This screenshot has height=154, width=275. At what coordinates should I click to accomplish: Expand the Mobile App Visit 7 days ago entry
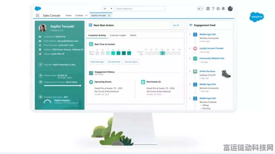click(x=190, y=84)
